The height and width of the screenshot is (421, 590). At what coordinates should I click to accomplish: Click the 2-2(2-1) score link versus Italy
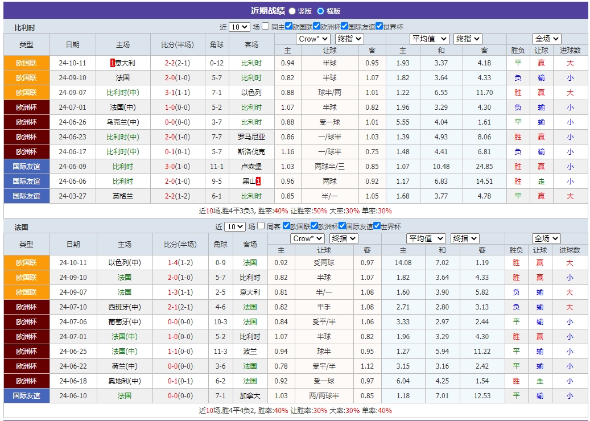(176, 63)
